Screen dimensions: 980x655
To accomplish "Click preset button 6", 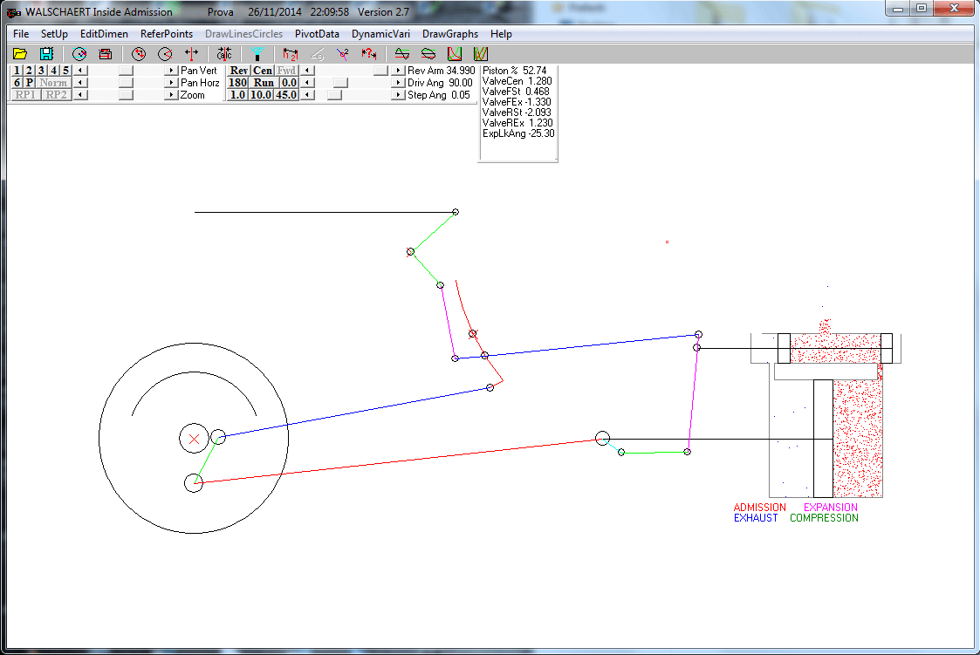I will pyautogui.click(x=17, y=83).
